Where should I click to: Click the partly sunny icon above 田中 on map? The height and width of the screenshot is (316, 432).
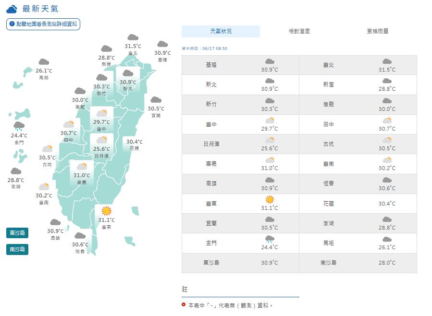pyautogui.click(x=68, y=124)
